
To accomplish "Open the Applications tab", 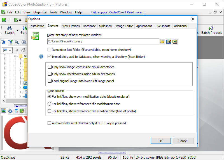I will pyautogui.click(x=144, y=26).
